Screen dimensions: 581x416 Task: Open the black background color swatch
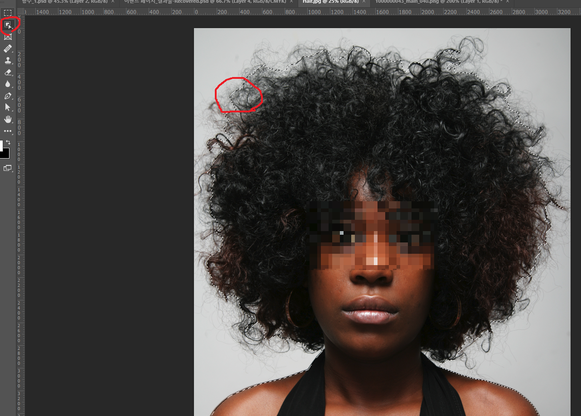(x=5, y=154)
